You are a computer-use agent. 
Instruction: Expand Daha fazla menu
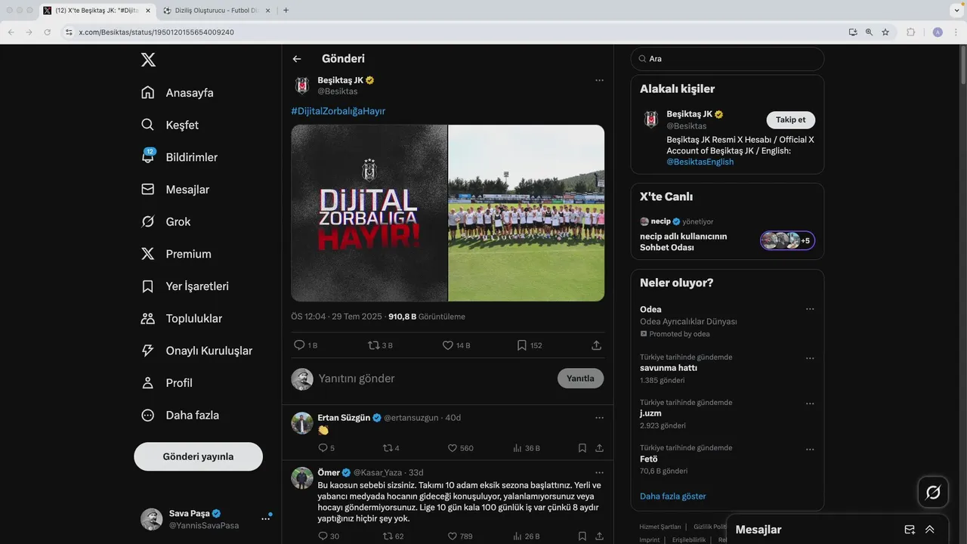tap(181, 416)
